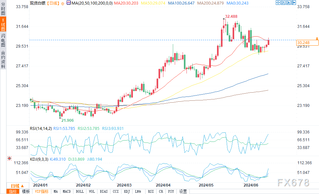The height and width of the screenshot is (194, 319).
Task: Toggle the VOL indicator
Action: (x=92, y=191)
